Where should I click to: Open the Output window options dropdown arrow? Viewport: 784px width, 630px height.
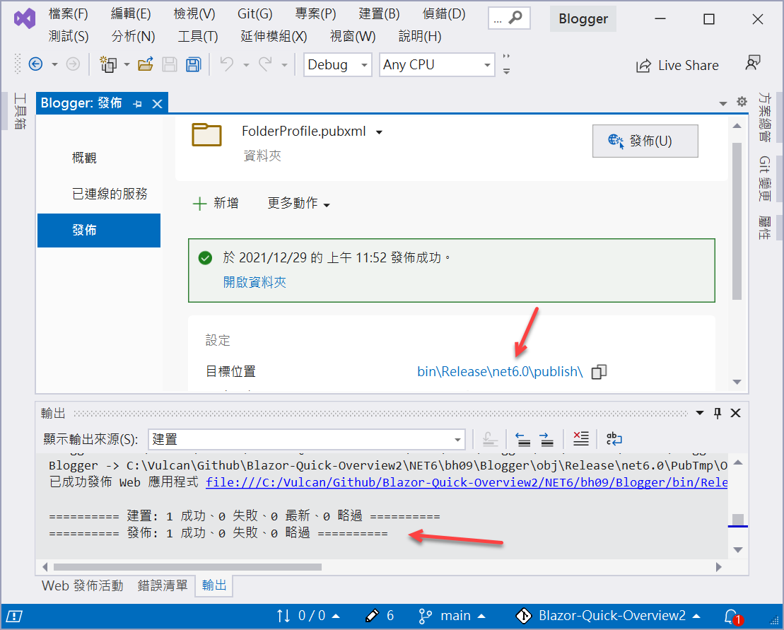click(x=700, y=413)
